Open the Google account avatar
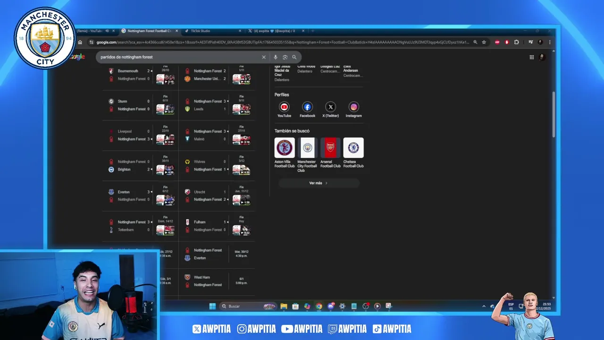604x340 pixels. click(x=542, y=57)
